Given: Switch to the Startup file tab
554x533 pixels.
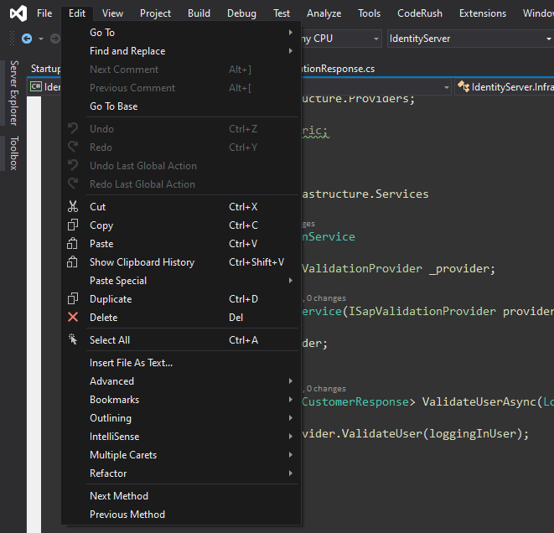Looking at the screenshot, I should click(x=45, y=69).
